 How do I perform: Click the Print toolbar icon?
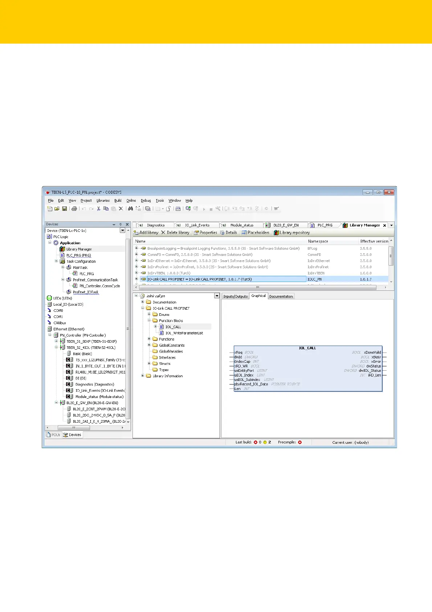(x=74, y=209)
